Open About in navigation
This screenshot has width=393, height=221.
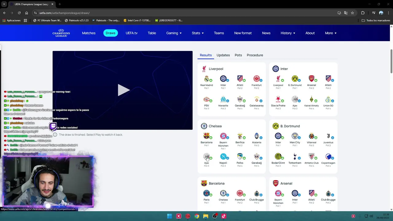310,33
